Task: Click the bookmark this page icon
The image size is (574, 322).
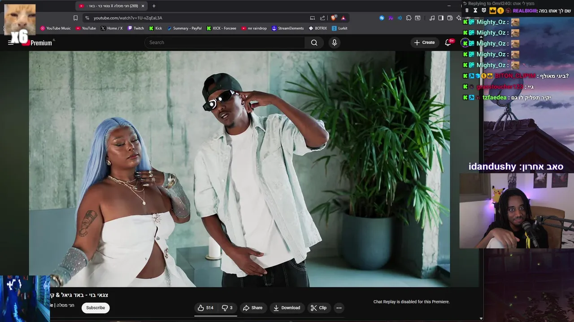Action: point(75,18)
